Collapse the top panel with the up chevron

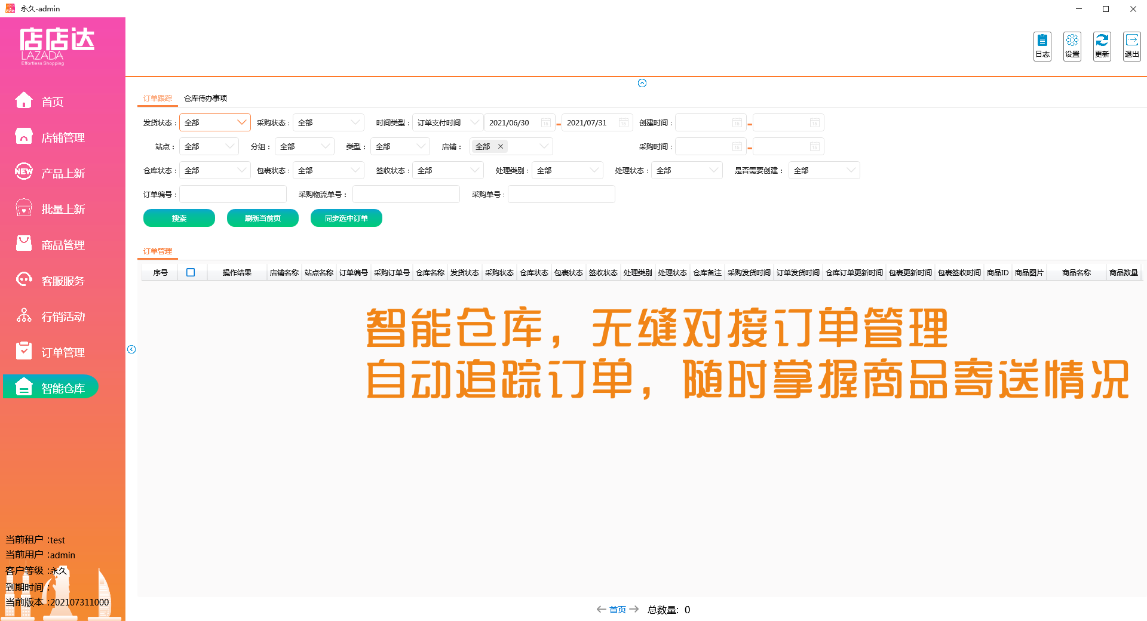coord(642,83)
